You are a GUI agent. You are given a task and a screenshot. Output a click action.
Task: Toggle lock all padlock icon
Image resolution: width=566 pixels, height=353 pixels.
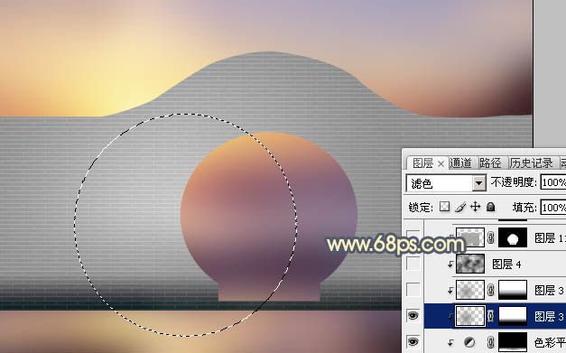click(490, 207)
